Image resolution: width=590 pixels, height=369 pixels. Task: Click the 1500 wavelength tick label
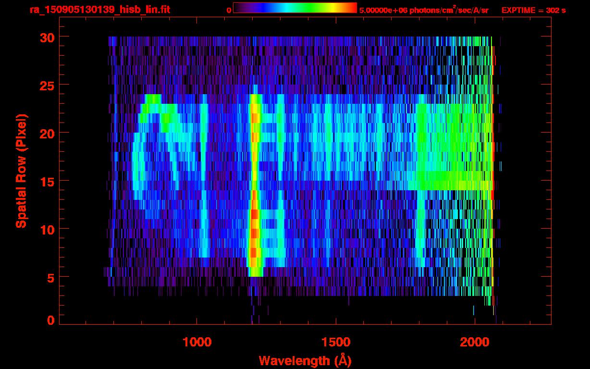pyautogui.click(x=336, y=342)
